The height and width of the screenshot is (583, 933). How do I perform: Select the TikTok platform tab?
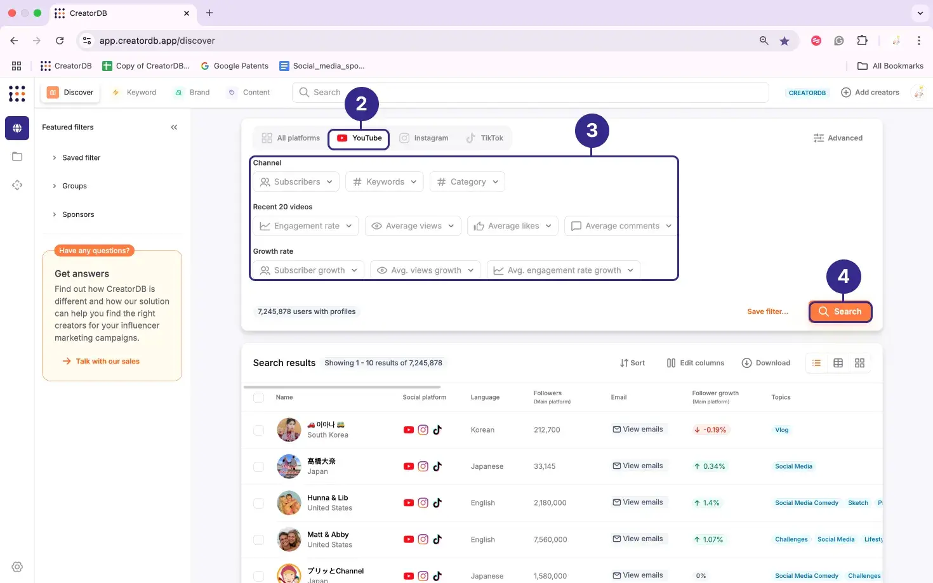tap(484, 138)
